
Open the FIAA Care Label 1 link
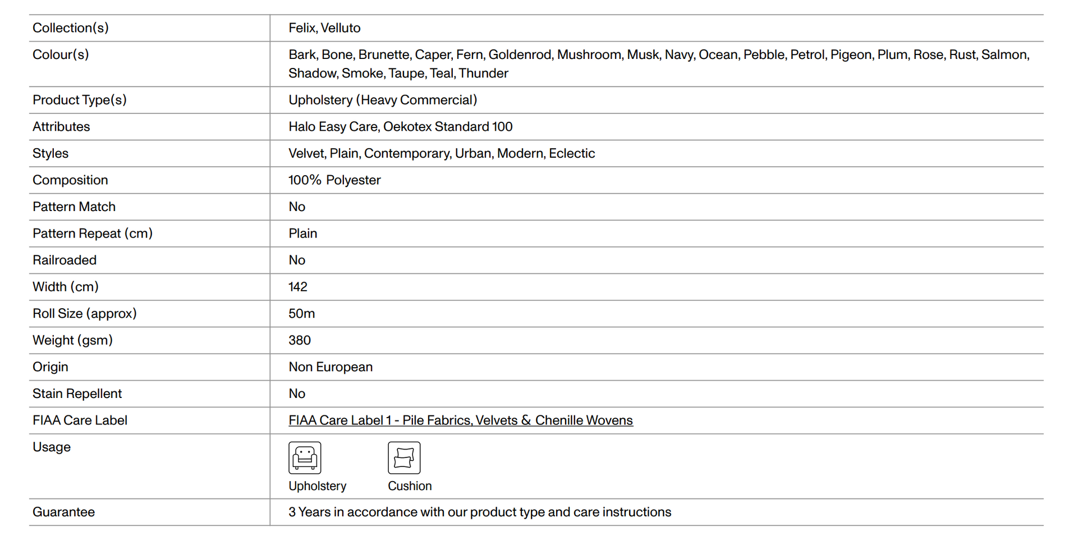click(x=460, y=420)
